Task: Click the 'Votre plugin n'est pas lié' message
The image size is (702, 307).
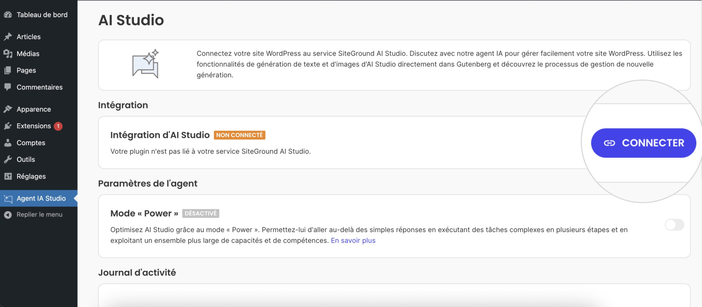Action: (211, 152)
